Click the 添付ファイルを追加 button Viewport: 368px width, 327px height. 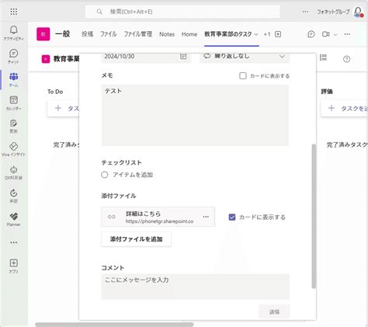pos(136,239)
